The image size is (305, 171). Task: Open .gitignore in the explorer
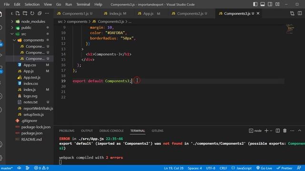coord(29,121)
